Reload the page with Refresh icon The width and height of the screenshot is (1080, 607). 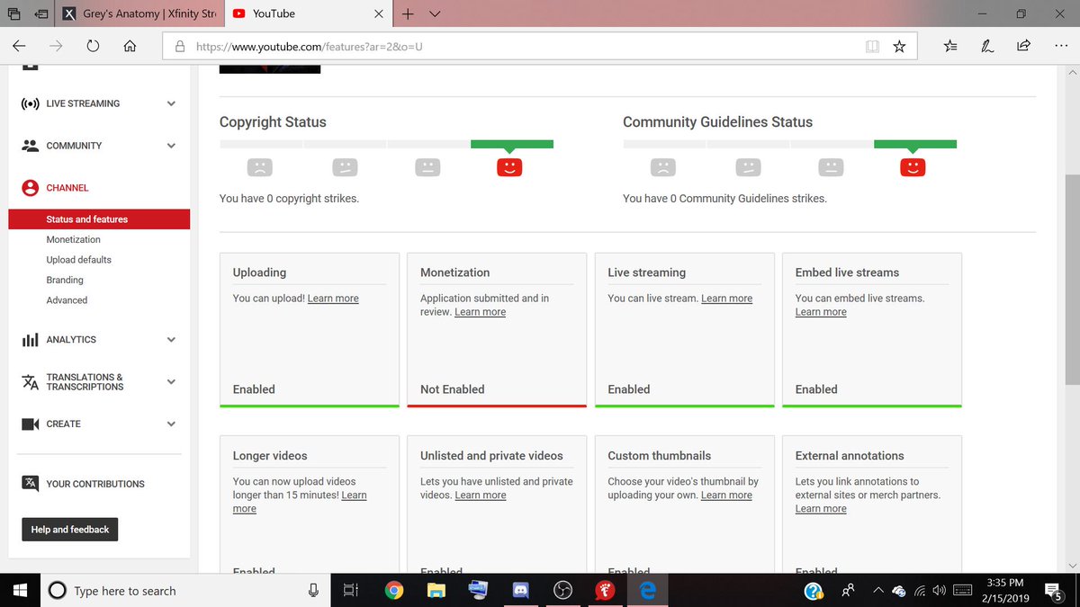click(94, 46)
